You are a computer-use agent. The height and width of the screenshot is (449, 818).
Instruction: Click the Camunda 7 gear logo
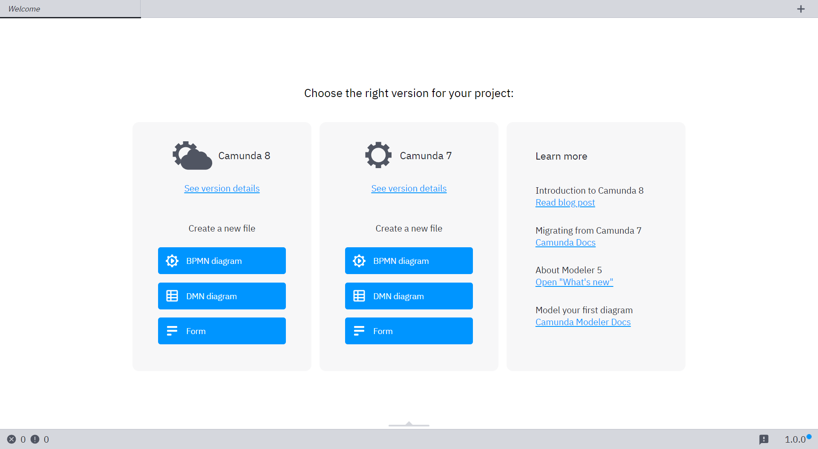click(x=378, y=155)
